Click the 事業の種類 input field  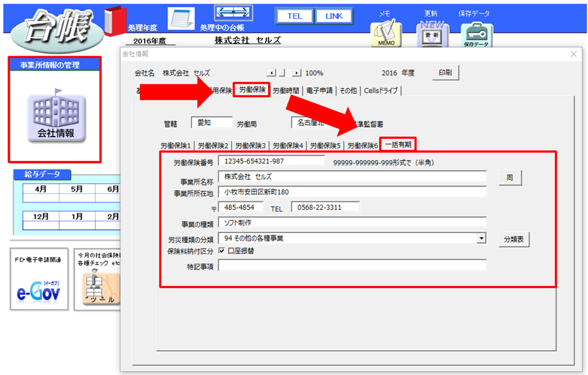coord(353,223)
